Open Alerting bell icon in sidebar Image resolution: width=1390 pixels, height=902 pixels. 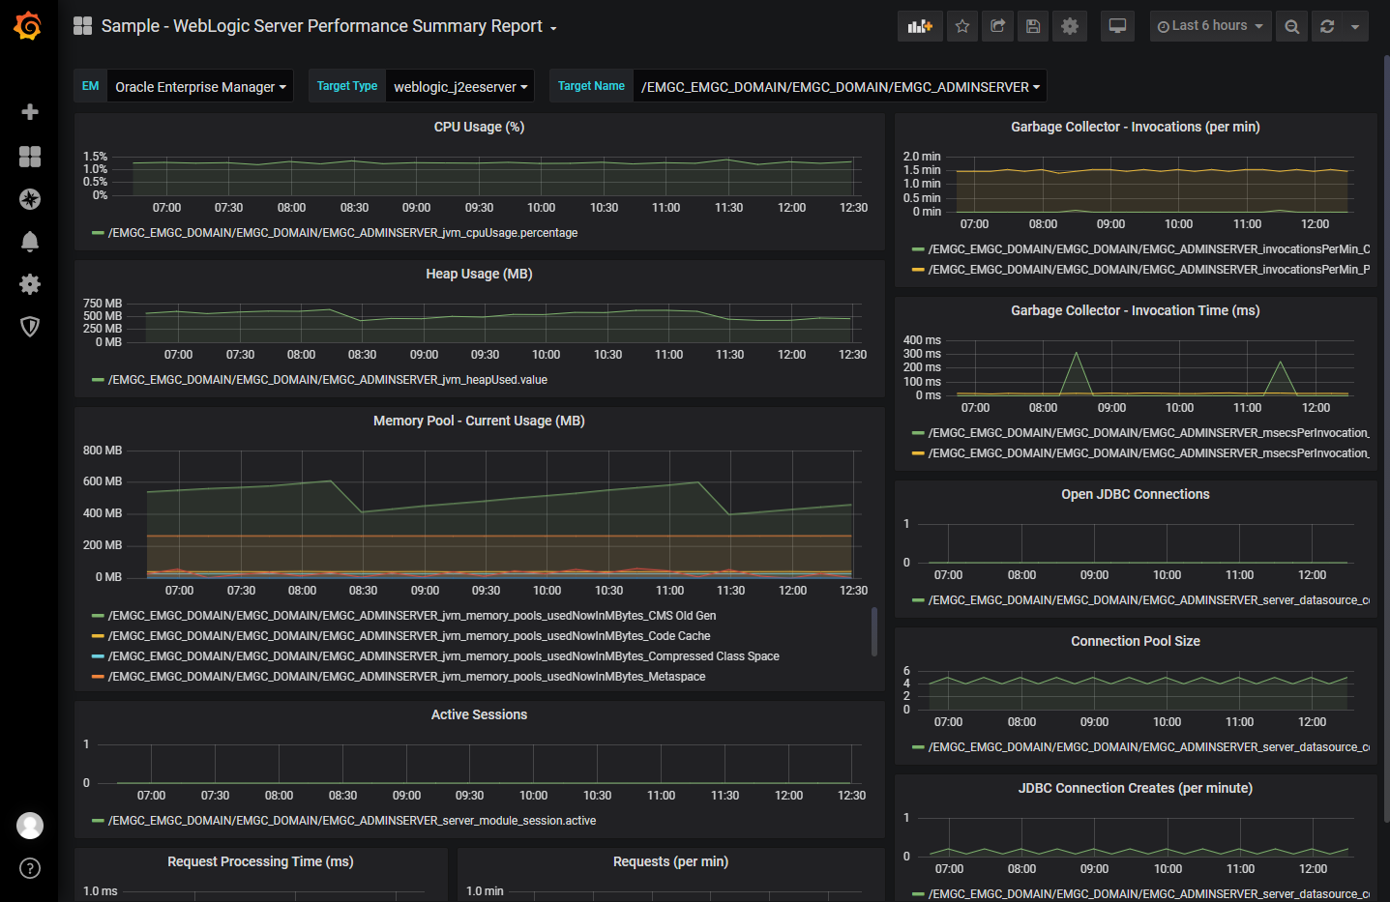30,242
